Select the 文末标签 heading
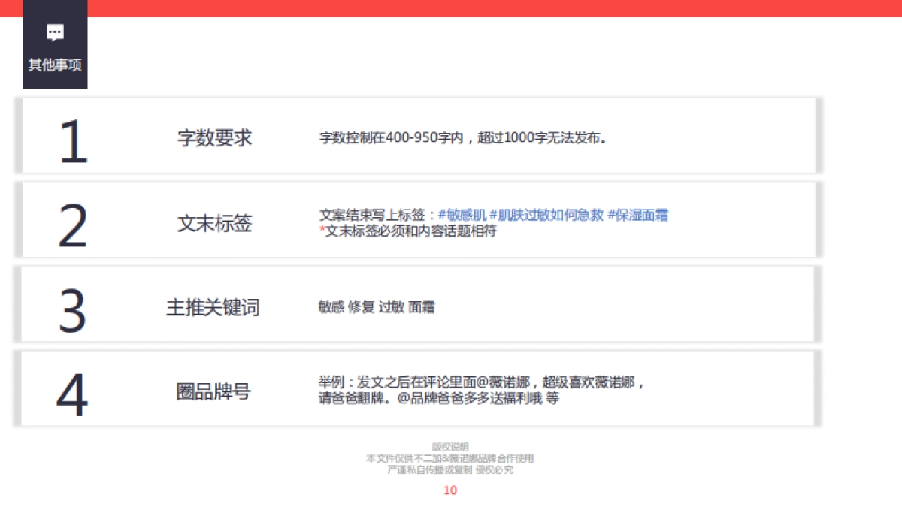This screenshot has width=902, height=507. (x=214, y=223)
